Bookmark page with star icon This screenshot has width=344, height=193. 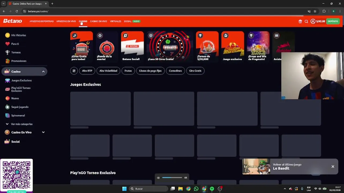click(x=315, y=11)
